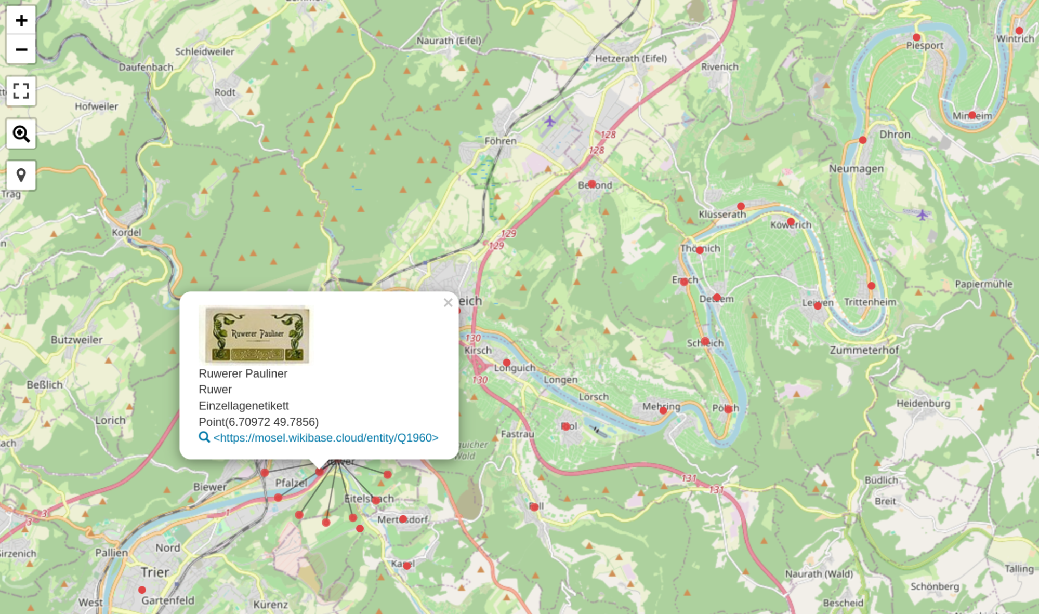Select the red marker at Fell
1039x615 pixels.
click(x=534, y=507)
